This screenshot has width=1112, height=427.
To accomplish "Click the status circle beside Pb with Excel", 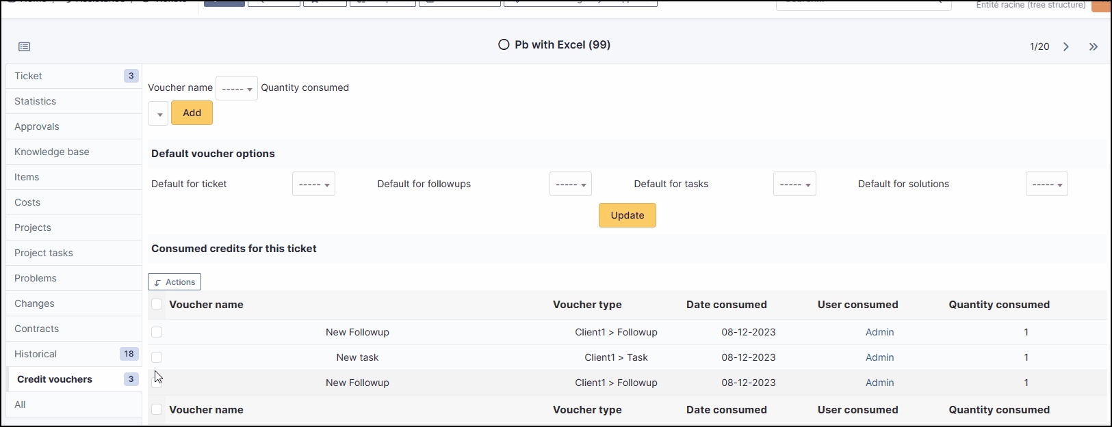I will tap(504, 44).
